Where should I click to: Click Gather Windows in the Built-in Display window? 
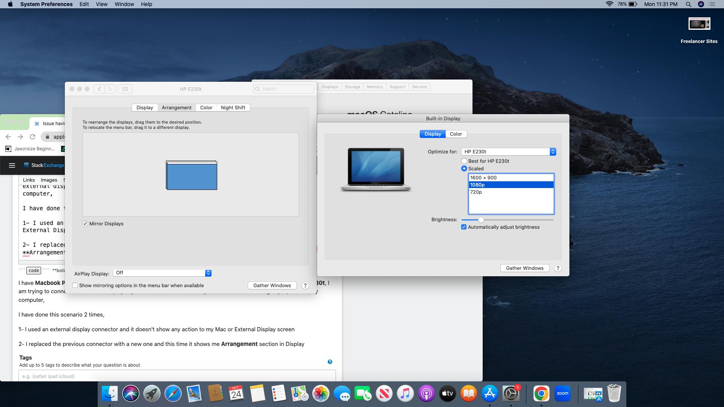pos(524,268)
